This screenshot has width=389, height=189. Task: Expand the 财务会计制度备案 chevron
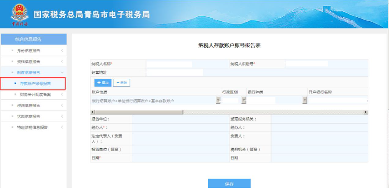pyautogui.click(x=62, y=94)
